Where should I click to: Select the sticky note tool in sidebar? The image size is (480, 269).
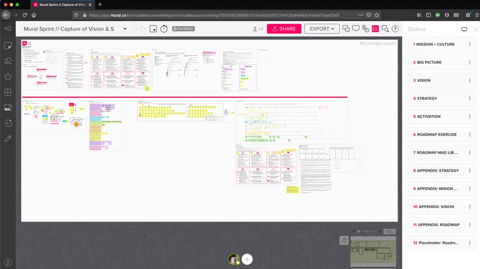click(8, 46)
